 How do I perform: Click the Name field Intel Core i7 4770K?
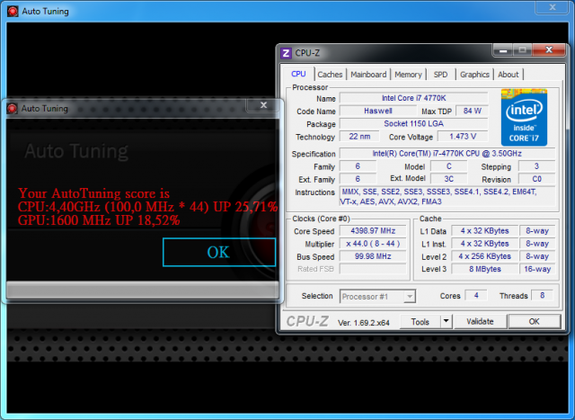[x=414, y=98]
